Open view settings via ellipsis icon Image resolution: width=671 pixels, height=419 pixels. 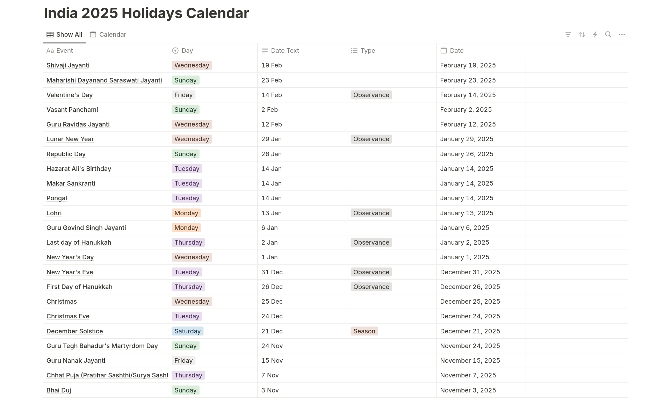click(x=622, y=34)
